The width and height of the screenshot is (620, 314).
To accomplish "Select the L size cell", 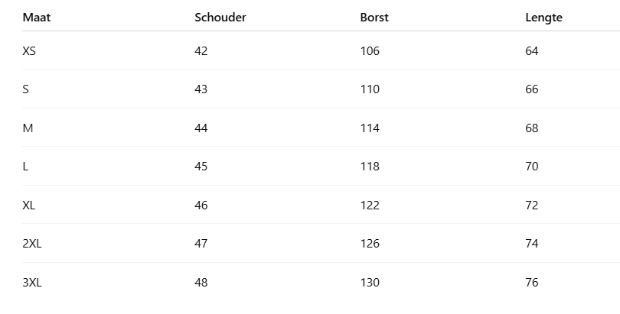I will tap(26, 167).
